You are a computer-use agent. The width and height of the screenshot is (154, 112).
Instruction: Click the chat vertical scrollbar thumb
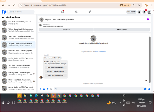click(x=150, y=59)
